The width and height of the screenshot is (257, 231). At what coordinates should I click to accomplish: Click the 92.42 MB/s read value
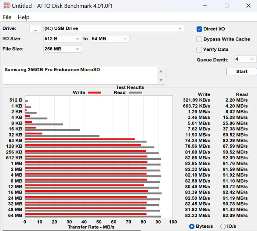[x=235, y=192]
